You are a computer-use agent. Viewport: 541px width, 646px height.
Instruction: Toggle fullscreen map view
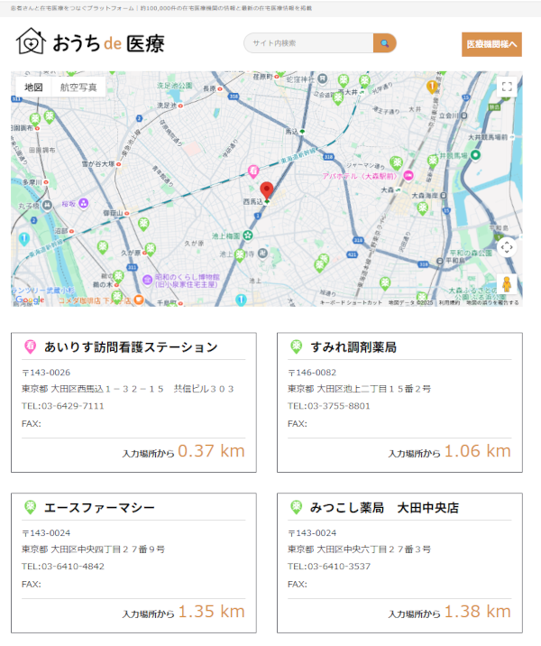pos(507,87)
